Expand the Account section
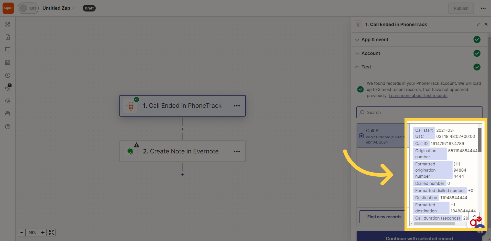This screenshot has height=241, width=491. pyautogui.click(x=419, y=53)
